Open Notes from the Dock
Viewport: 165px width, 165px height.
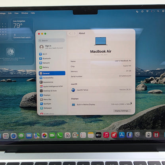point(91,135)
